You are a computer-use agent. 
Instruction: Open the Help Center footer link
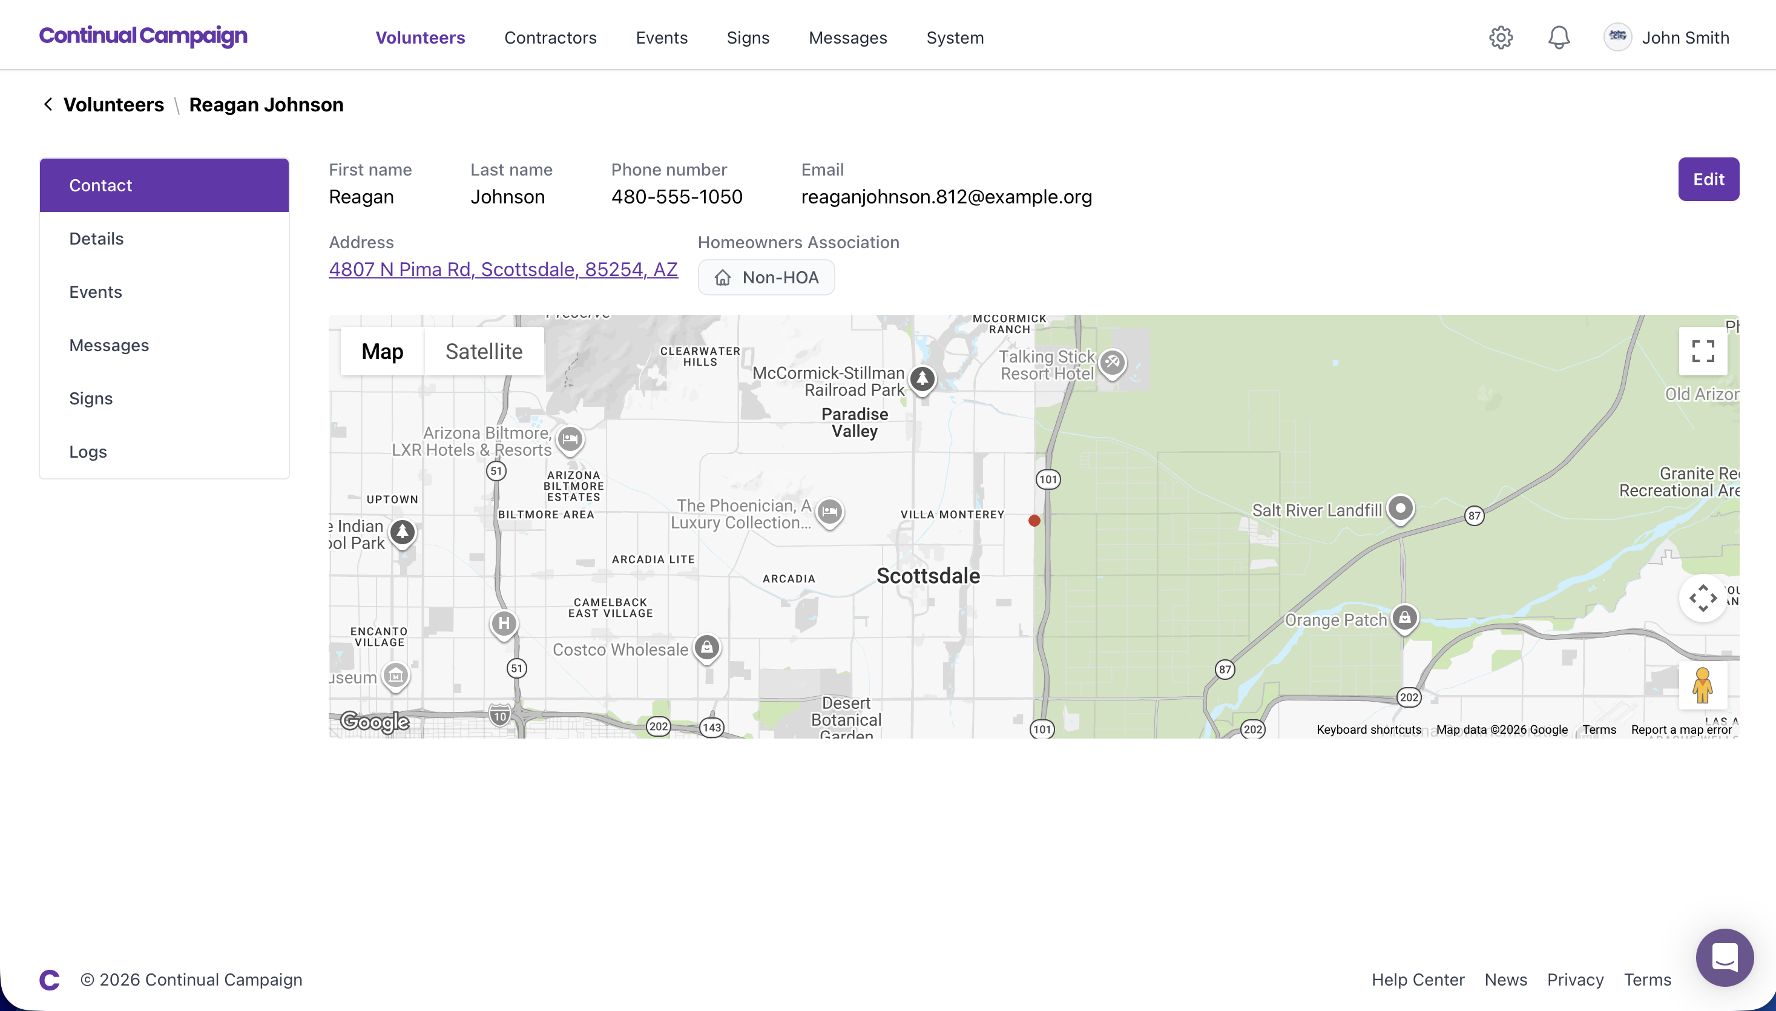(1417, 980)
